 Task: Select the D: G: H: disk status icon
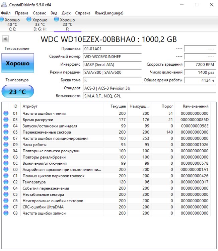(x=29, y=20)
